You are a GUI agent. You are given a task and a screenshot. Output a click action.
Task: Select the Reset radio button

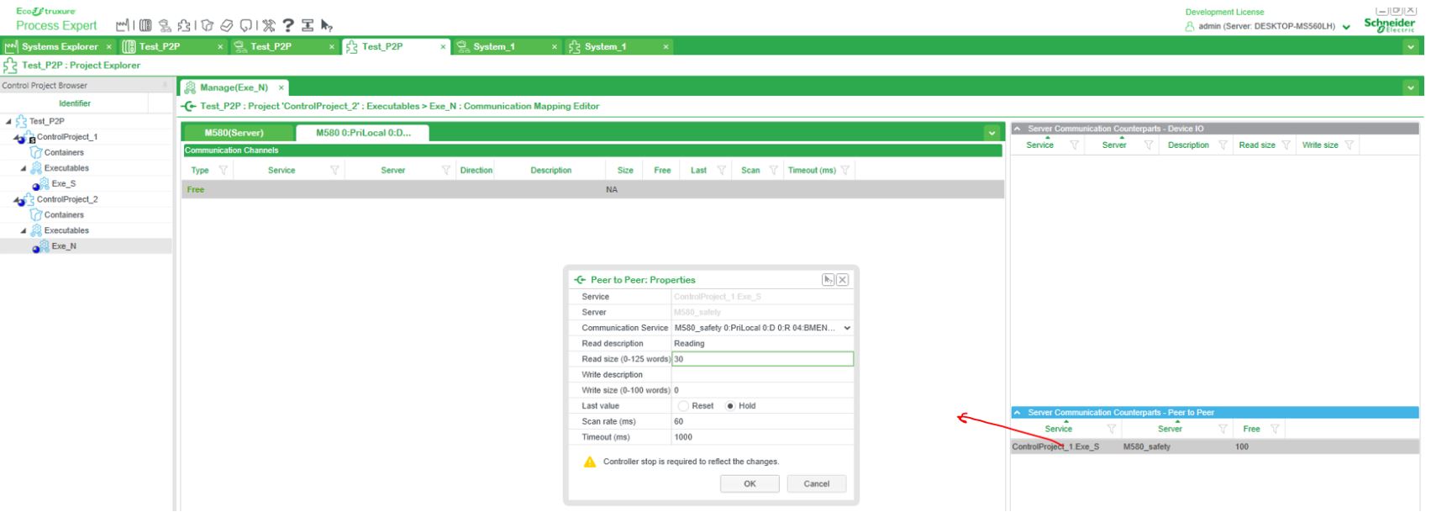tap(683, 406)
